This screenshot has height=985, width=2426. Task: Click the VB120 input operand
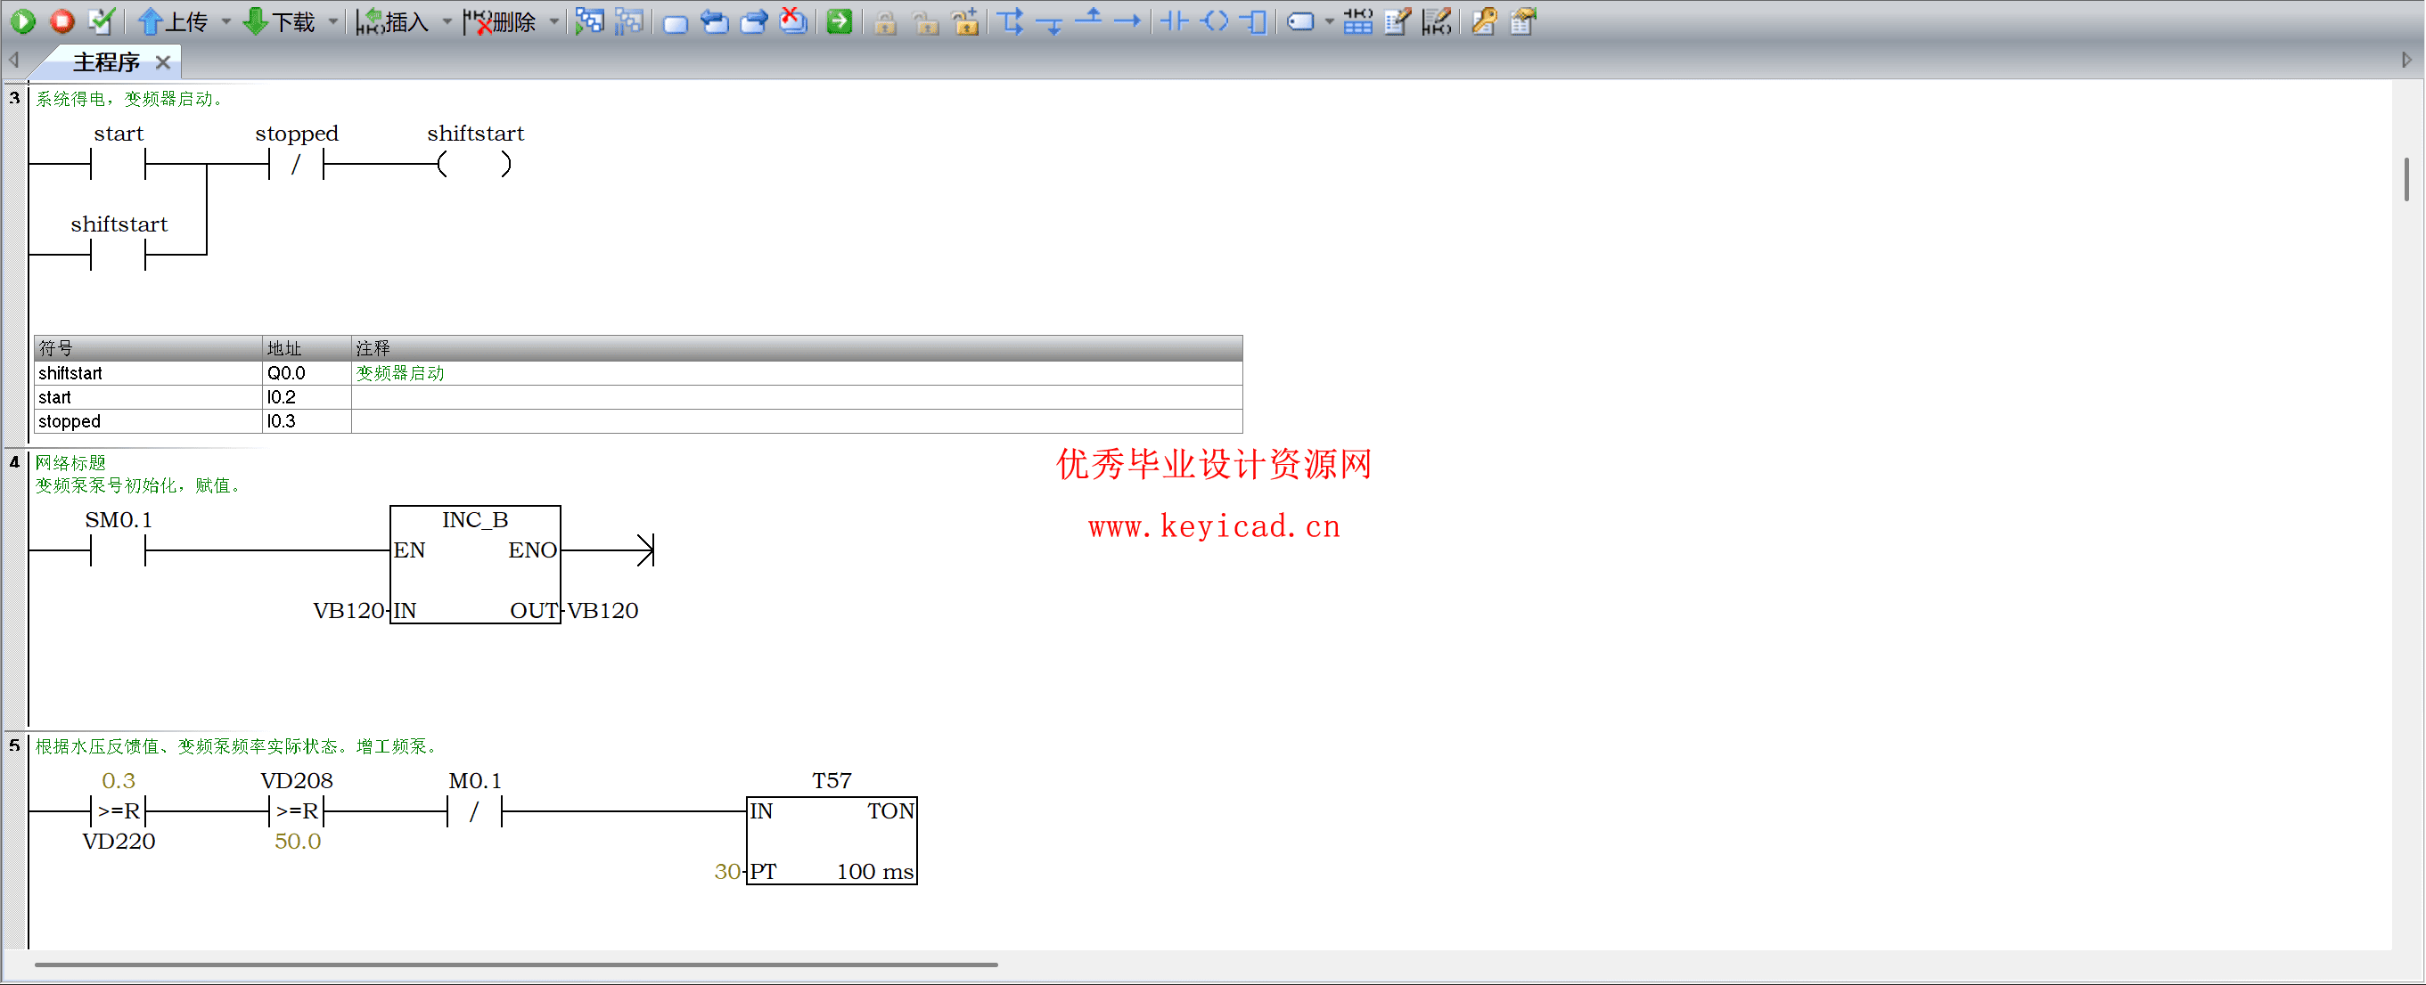coord(348,611)
